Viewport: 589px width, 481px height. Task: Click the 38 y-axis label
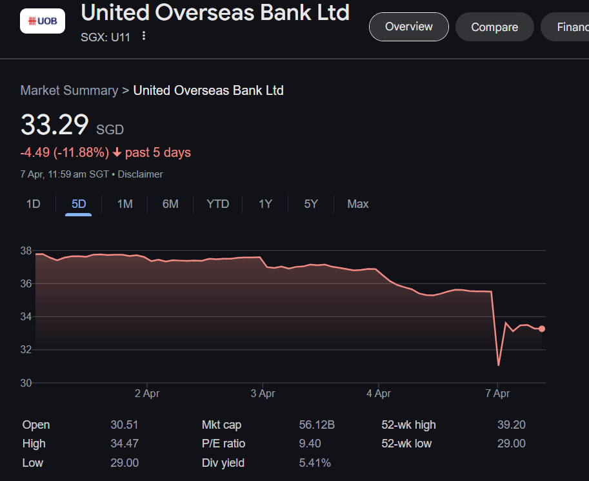(26, 251)
